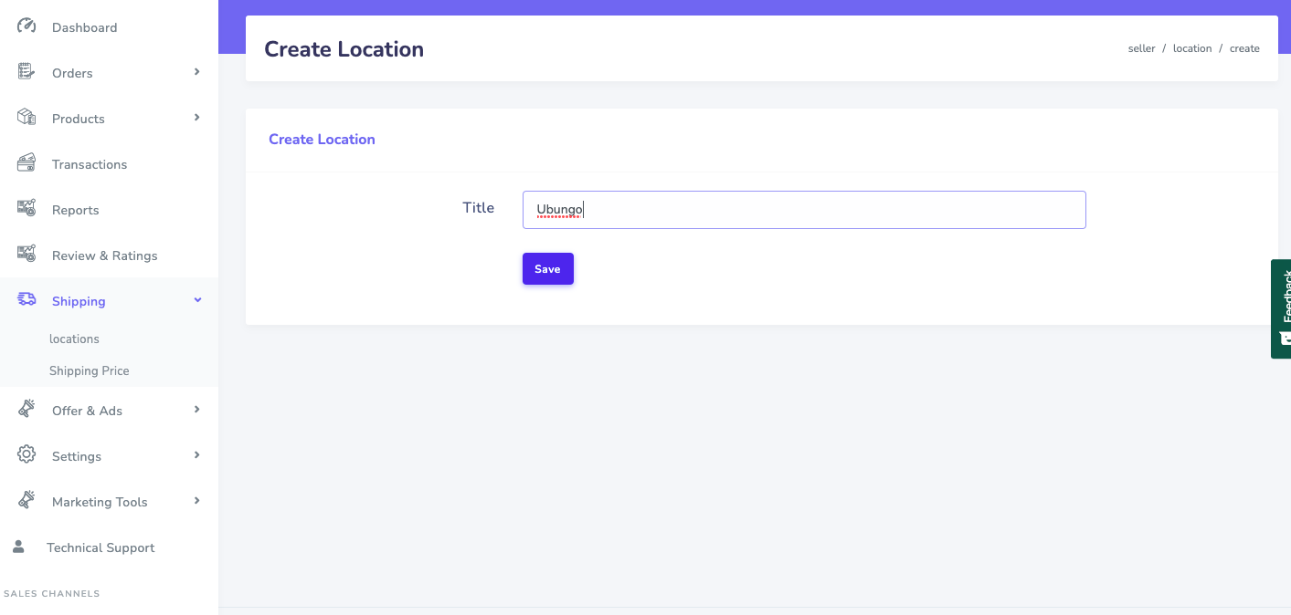Click the location breadcrumb link
The height and width of the screenshot is (615, 1291).
[x=1192, y=48]
